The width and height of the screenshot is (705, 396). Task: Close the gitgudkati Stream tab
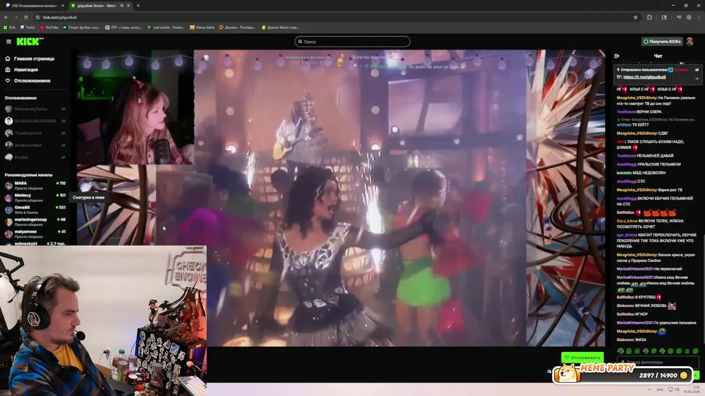pyautogui.click(x=128, y=5)
